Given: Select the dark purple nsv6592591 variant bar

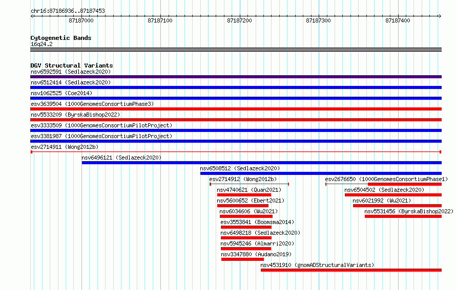Looking at the screenshot, I should tap(236, 77).
